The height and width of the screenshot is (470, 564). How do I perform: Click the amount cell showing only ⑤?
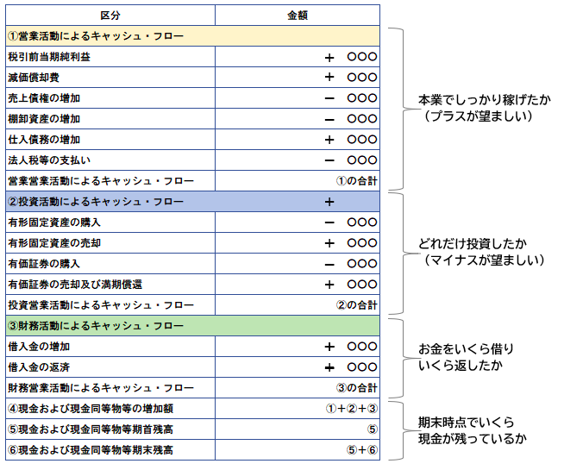(298, 429)
